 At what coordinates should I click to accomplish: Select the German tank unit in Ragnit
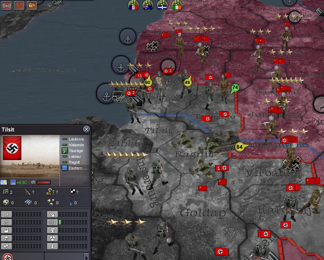pyautogui.click(x=224, y=141)
